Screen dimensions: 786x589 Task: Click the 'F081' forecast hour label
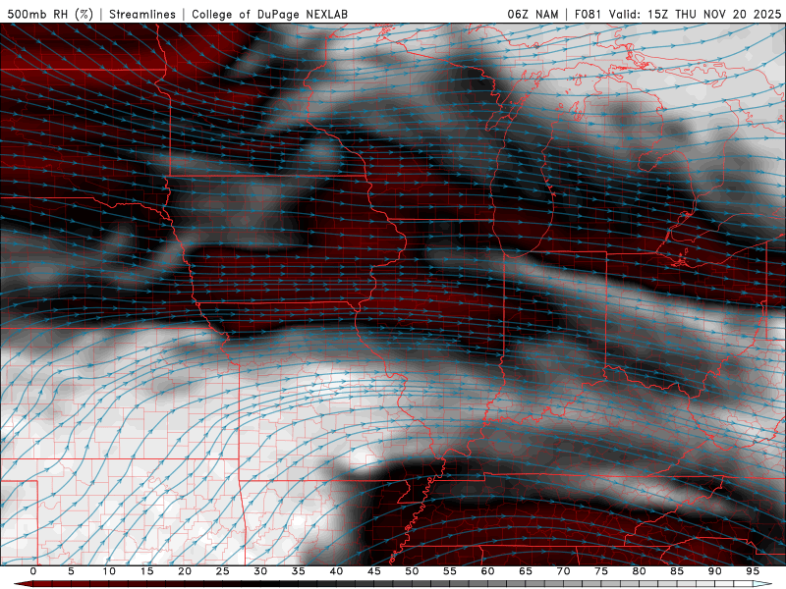(x=588, y=14)
